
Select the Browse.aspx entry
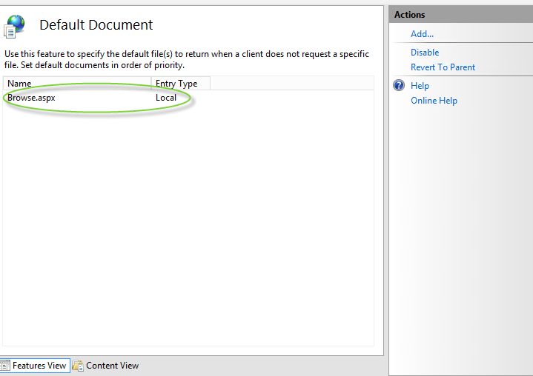(x=31, y=98)
